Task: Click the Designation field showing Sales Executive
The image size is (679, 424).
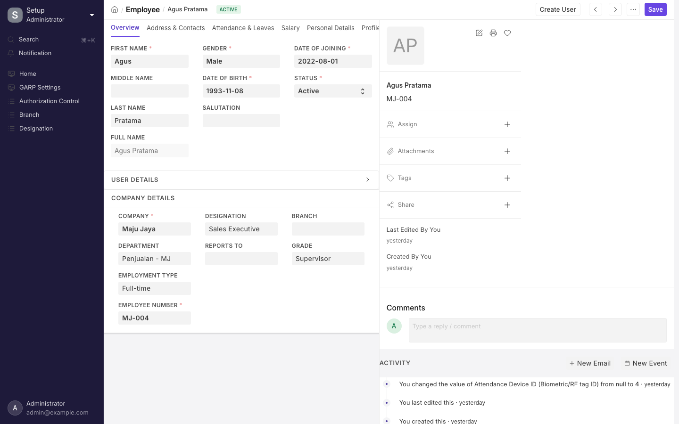Action: point(241,229)
